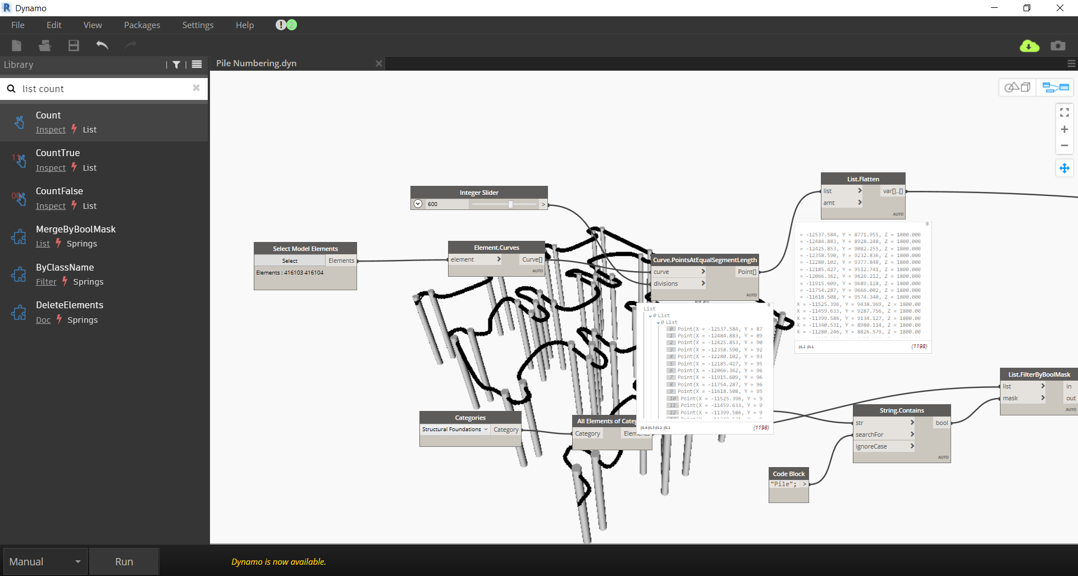
Task: Switch to graph view navigation
Action: click(1055, 87)
